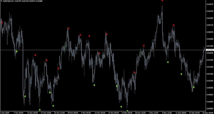Select the green buy arrow above 7 Oct 20:00

point(17,51)
